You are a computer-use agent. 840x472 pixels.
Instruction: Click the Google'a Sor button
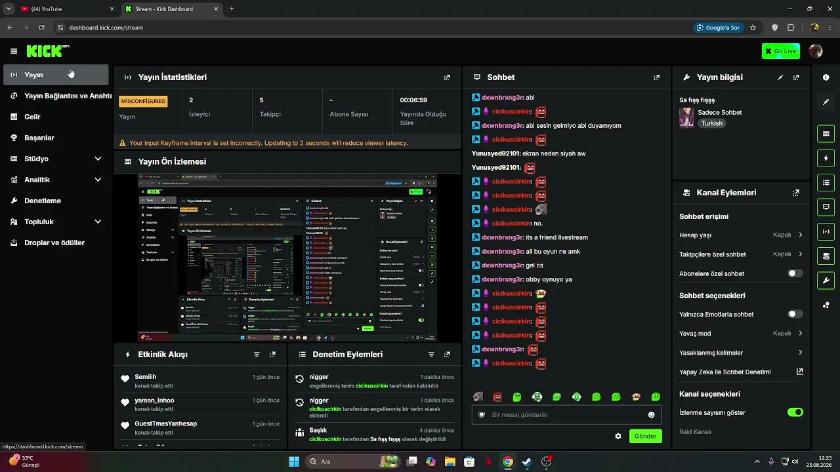[718, 28]
